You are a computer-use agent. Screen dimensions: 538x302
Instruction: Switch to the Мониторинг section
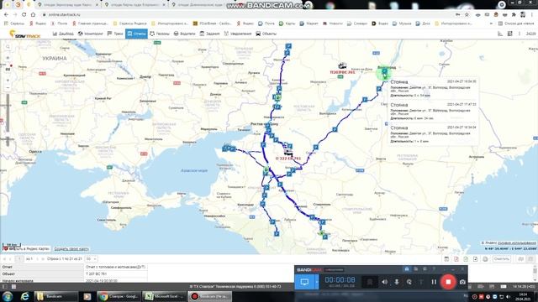click(90, 34)
